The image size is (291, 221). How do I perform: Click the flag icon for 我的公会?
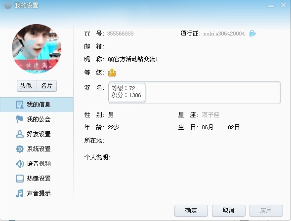tap(19, 119)
